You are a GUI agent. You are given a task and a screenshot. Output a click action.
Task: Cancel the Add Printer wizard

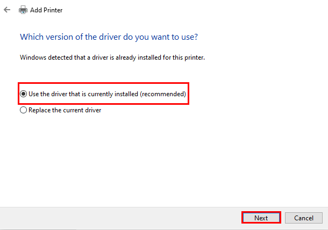[303, 218]
